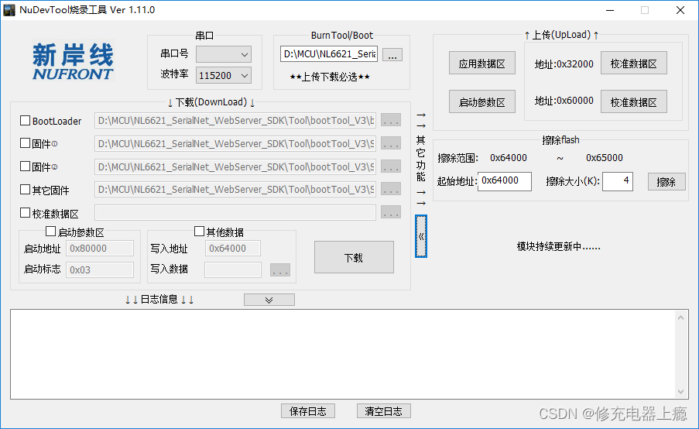Click the 启动参数区 upload button
Screen dimensions: 699x429
(482, 101)
